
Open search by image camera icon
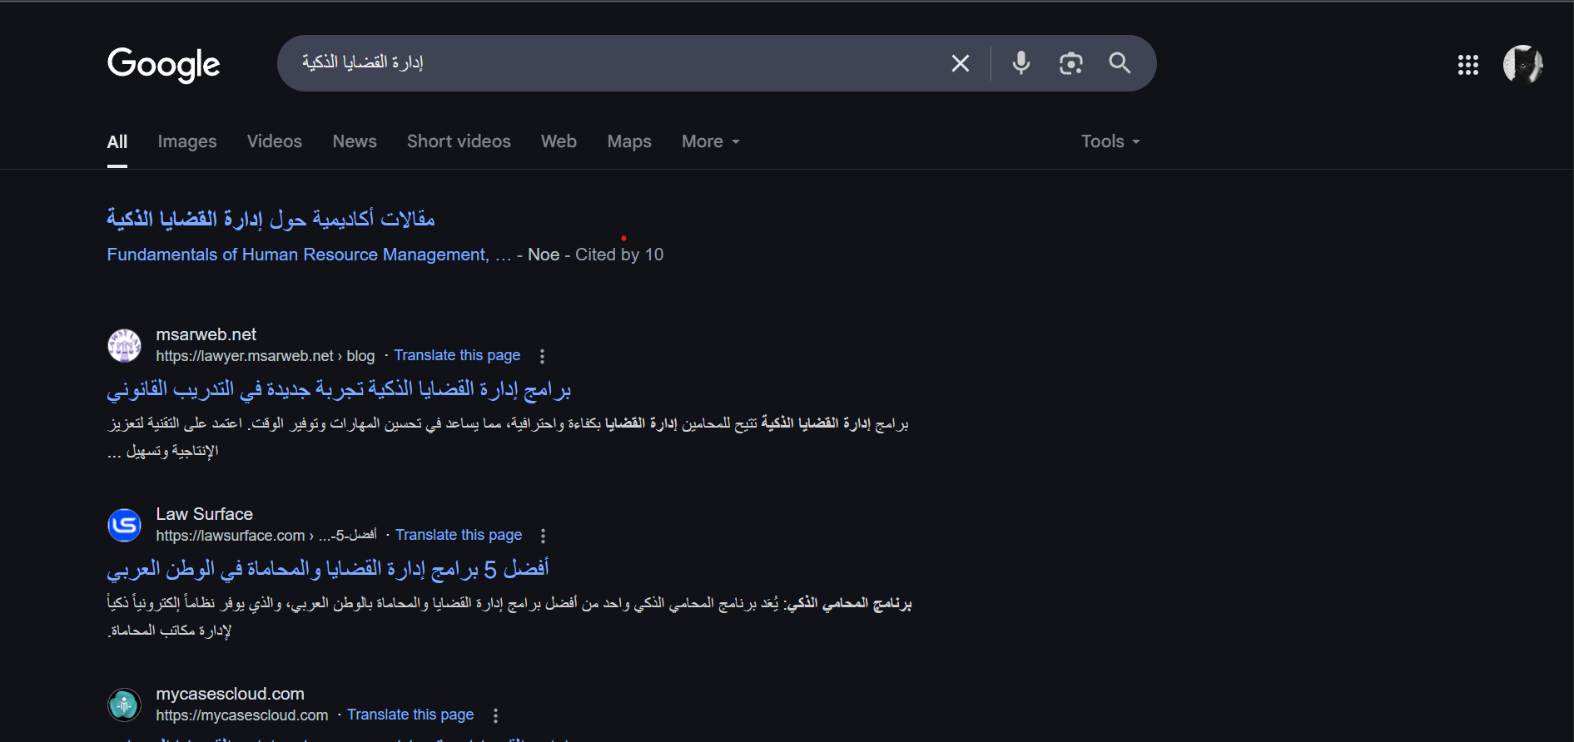tap(1071, 63)
